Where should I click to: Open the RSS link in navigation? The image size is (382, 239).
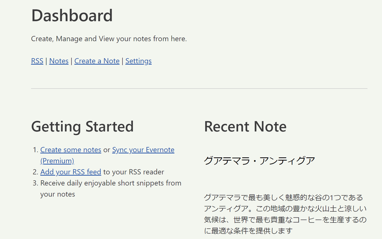click(x=37, y=61)
